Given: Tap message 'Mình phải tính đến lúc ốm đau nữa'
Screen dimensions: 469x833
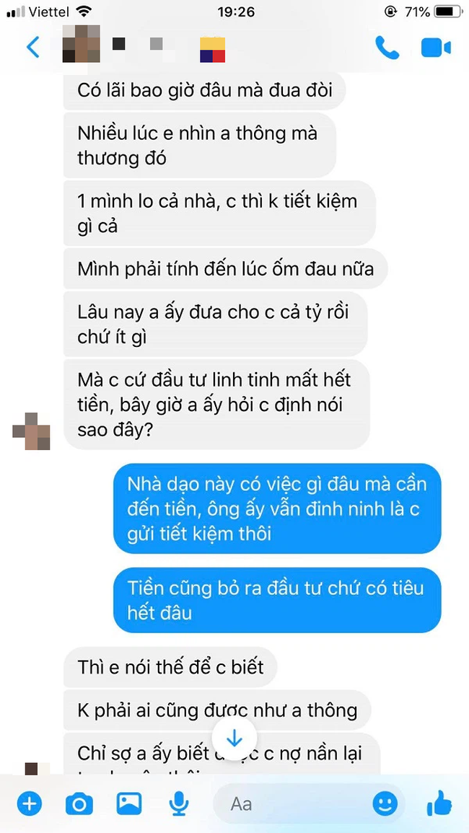Looking at the screenshot, I should 225,269.
